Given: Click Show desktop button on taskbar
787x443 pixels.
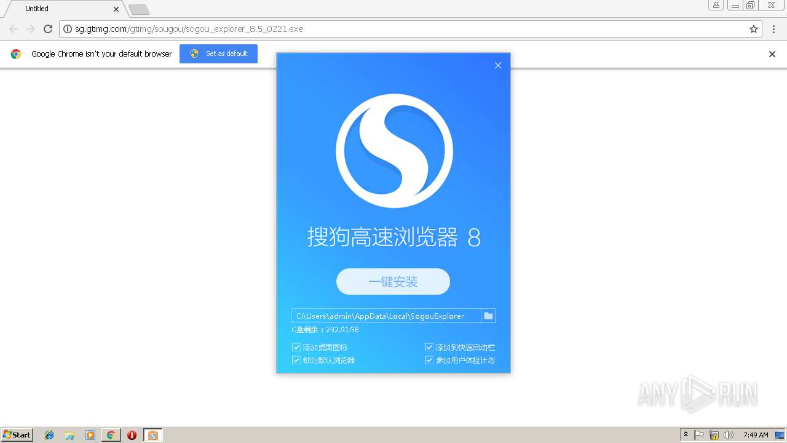Looking at the screenshot, I should click(781, 435).
